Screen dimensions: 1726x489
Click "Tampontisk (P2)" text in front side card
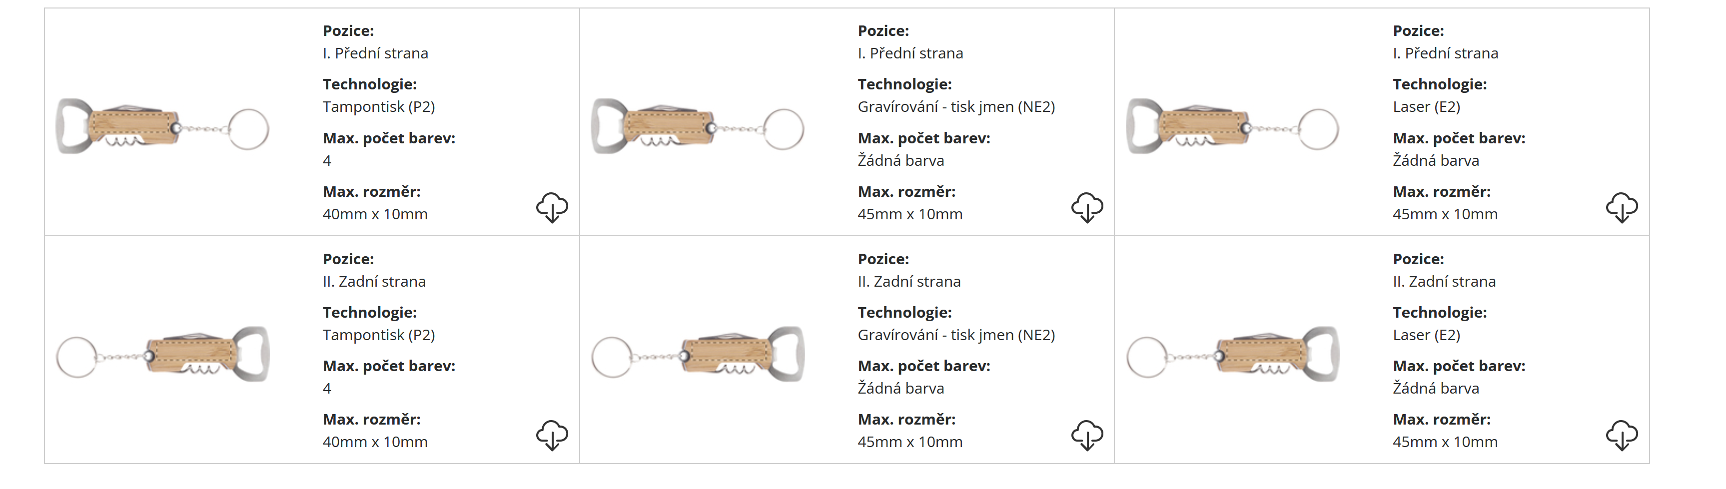(x=379, y=106)
